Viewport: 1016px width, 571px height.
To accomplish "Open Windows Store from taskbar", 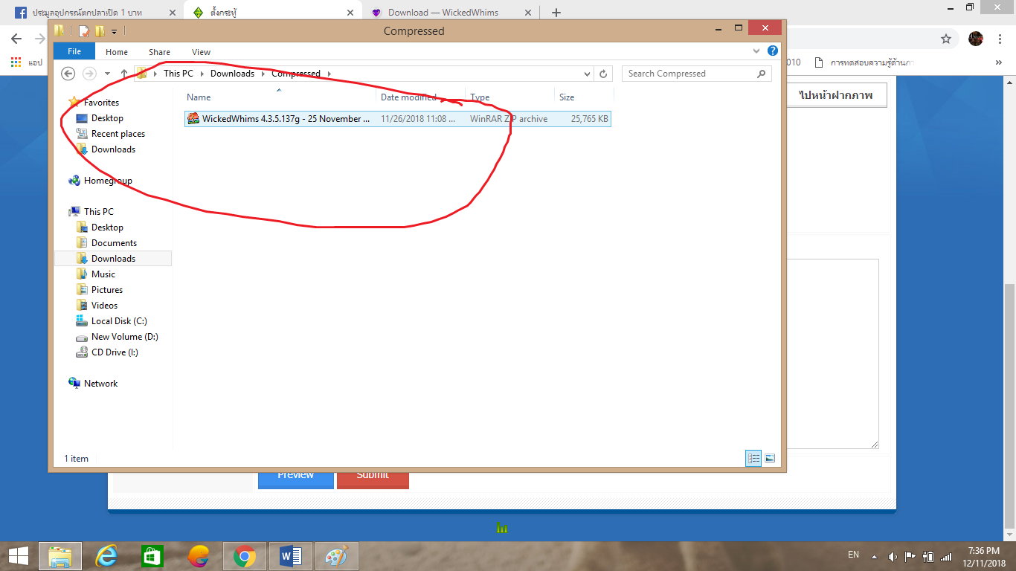I will (152, 555).
